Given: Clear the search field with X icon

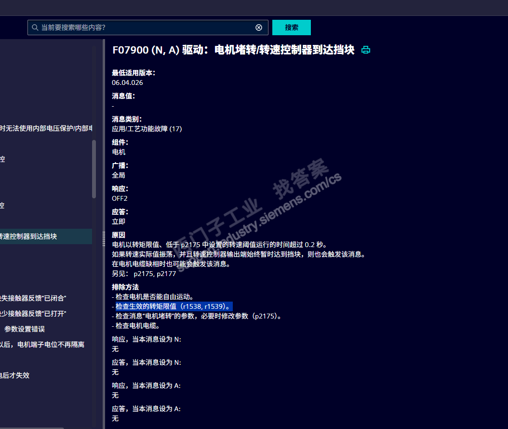Looking at the screenshot, I should pyautogui.click(x=259, y=28).
